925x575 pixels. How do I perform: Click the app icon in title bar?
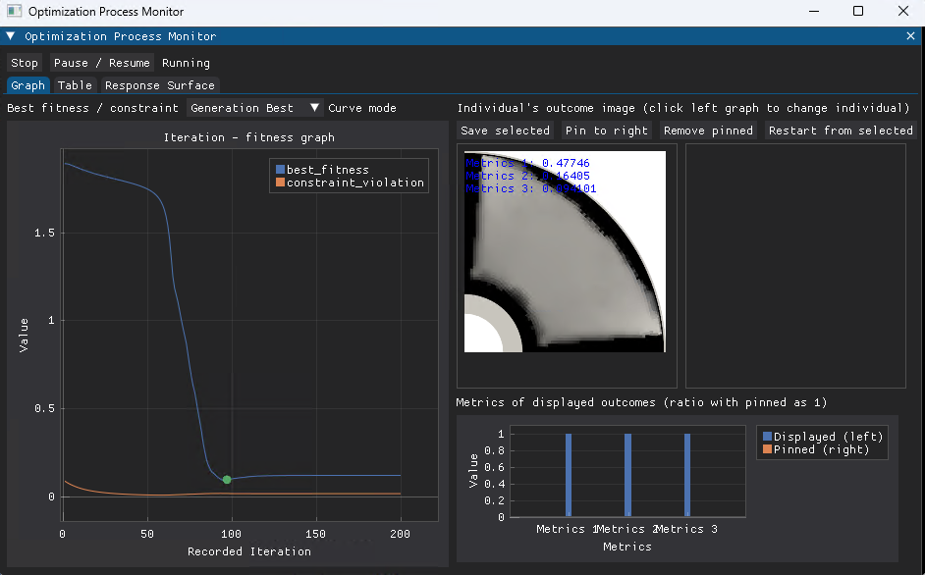point(14,11)
